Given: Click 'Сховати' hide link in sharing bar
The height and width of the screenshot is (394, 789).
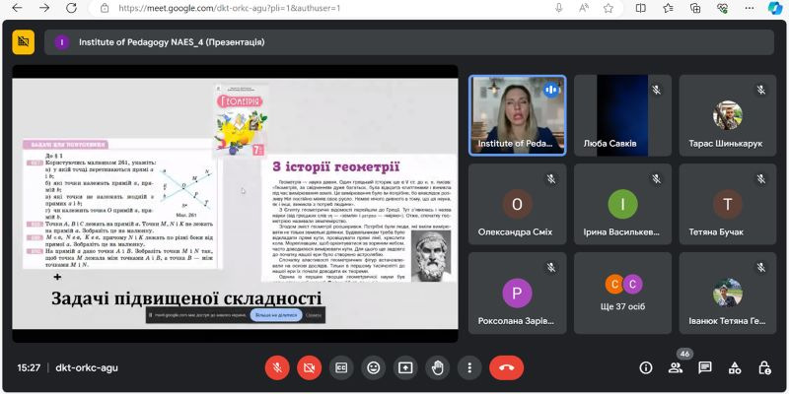Looking at the screenshot, I should (313, 315).
